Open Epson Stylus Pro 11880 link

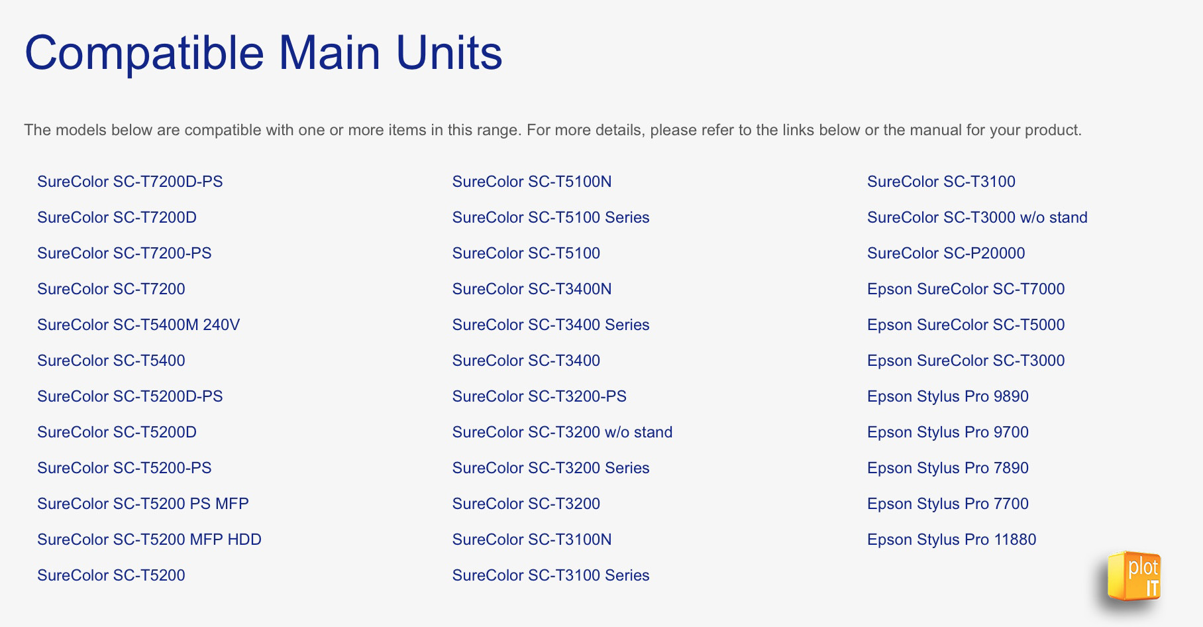click(951, 540)
